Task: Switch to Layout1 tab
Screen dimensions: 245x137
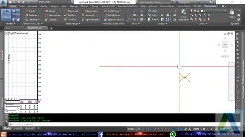Action: coord(18,128)
